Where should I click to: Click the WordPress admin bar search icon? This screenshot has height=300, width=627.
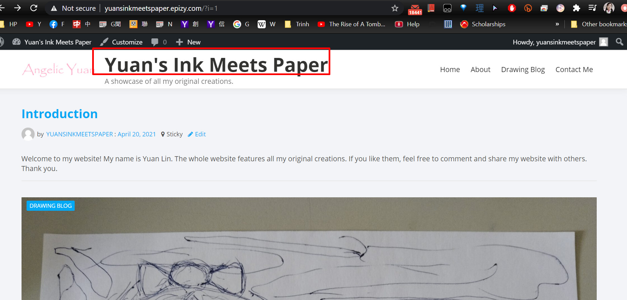click(x=619, y=42)
